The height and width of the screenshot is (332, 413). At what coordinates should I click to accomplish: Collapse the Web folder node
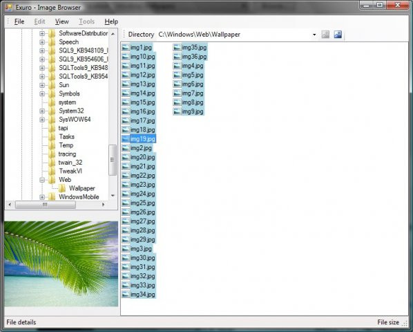click(x=42, y=180)
